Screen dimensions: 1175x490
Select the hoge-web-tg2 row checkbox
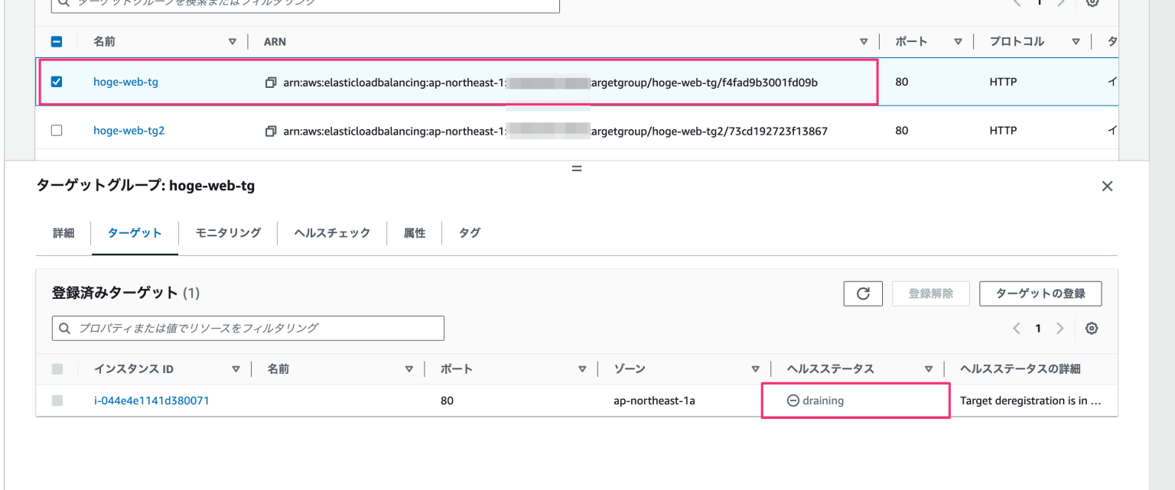pos(56,130)
